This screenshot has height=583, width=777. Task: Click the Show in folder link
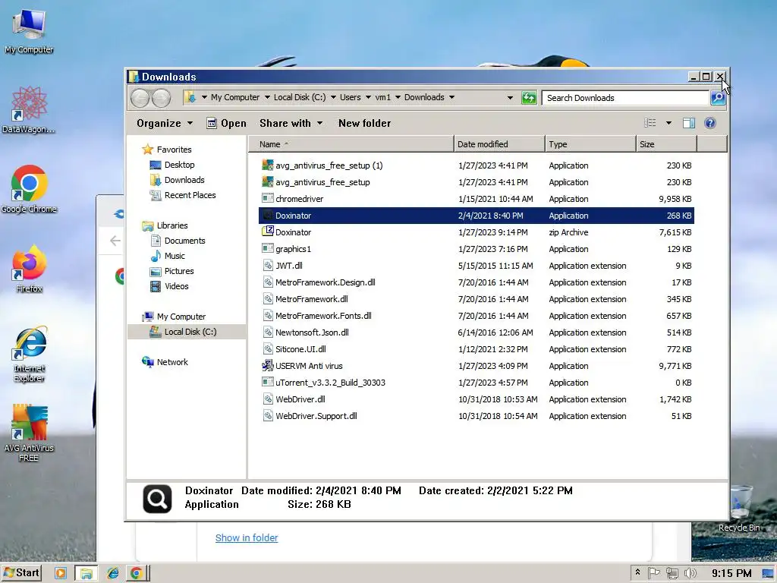[x=247, y=538]
